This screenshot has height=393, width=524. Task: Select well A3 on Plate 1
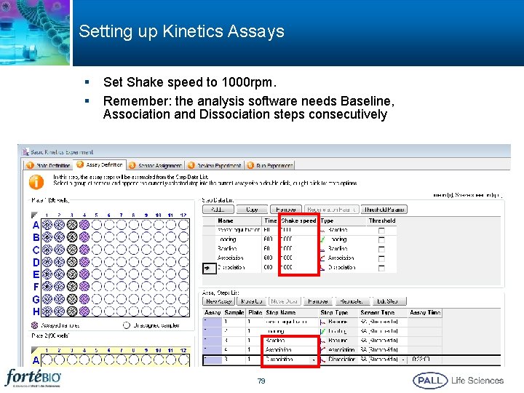pyautogui.click(x=72, y=225)
